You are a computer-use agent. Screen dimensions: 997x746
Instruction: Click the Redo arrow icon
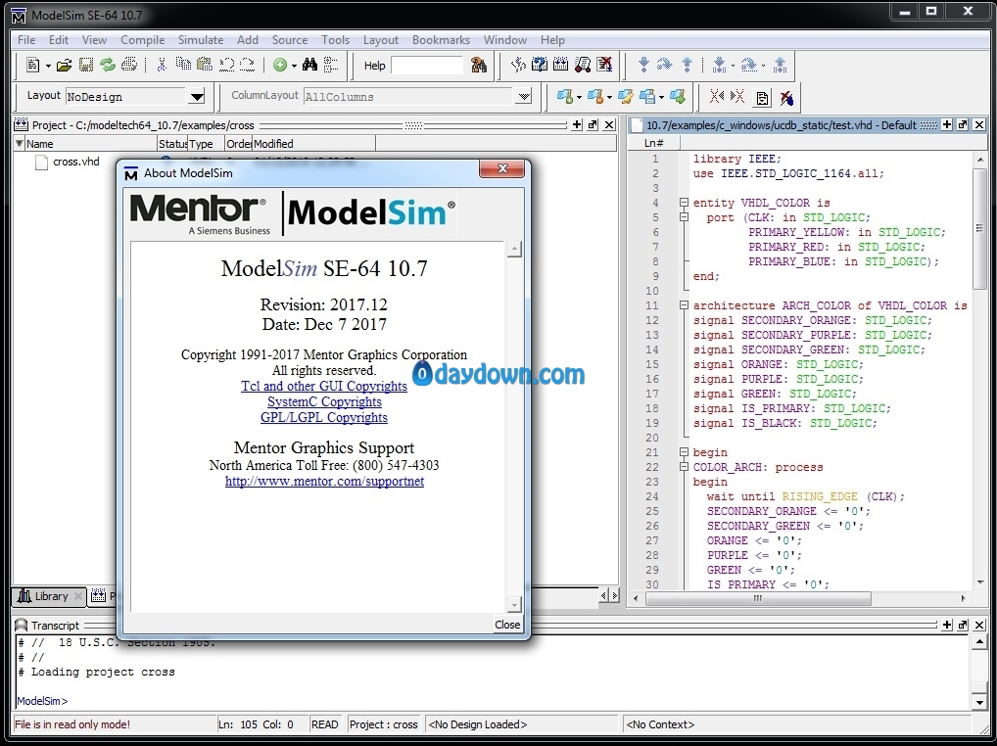(x=248, y=65)
